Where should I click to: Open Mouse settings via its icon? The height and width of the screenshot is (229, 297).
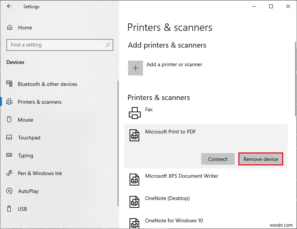coord(10,120)
